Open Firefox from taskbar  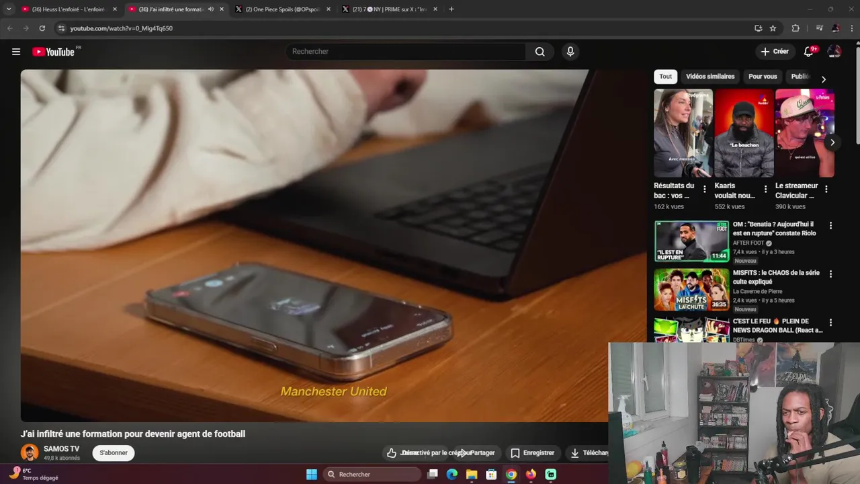pyautogui.click(x=531, y=475)
